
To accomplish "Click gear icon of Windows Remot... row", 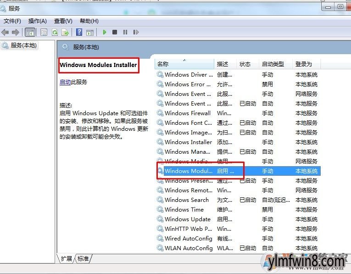I will [x=160, y=190].
